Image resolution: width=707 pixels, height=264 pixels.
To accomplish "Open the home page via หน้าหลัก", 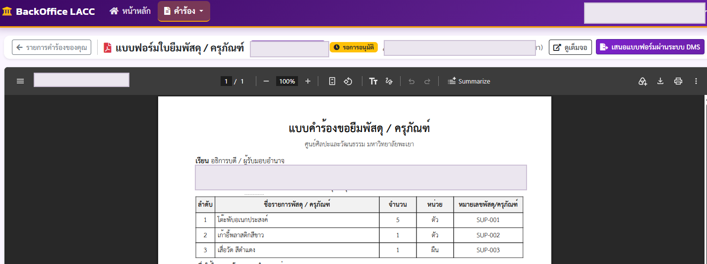I will pos(130,11).
